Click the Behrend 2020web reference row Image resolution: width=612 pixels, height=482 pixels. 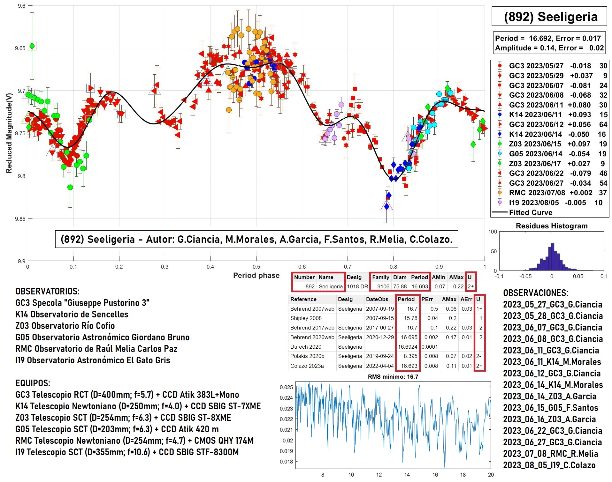(x=386, y=337)
